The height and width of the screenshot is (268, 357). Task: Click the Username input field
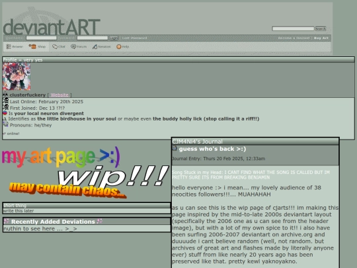[x=41, y=38]
